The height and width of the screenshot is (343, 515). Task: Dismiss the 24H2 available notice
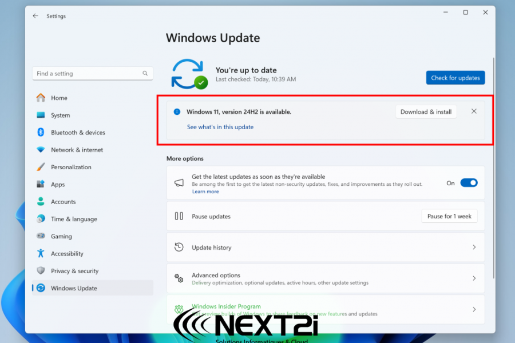[x=474, y=111]
